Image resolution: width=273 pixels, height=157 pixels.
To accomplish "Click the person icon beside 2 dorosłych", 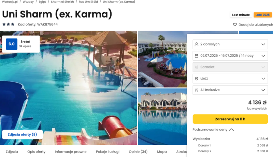I will point(197,44).
